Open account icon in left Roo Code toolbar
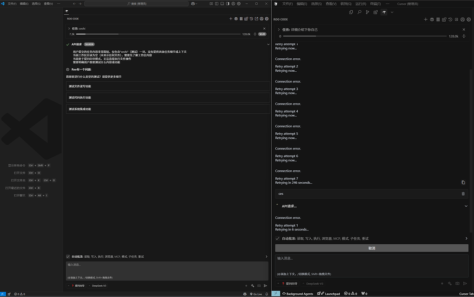This screenshot has width=474, height=297. pyautogui.click(x=262, y=19)
